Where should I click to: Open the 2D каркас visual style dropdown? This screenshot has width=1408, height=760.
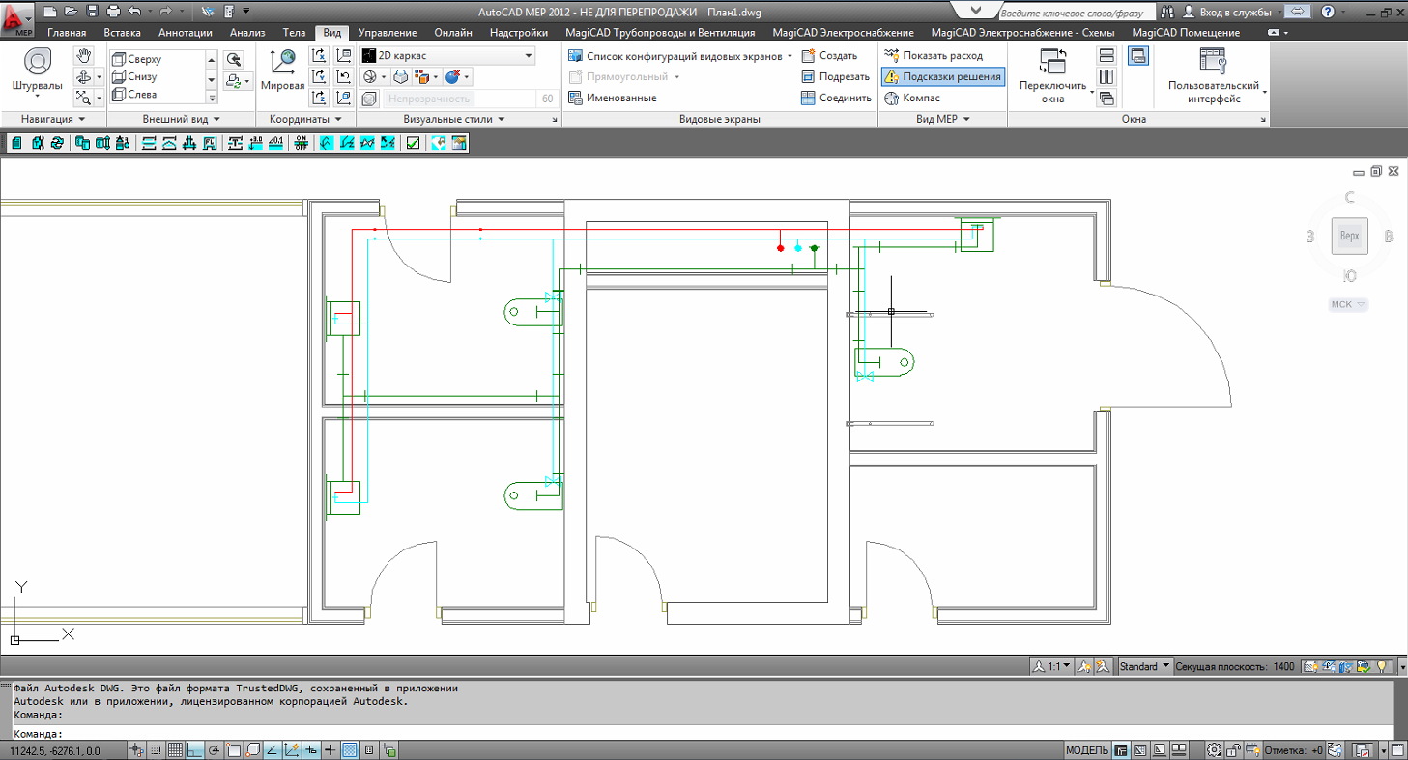coord(447,56)
